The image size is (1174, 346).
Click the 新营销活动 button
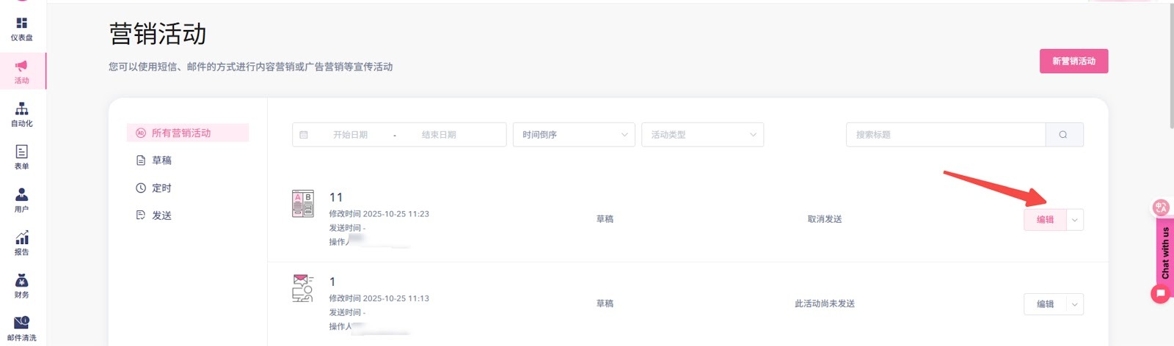(1073, 62)
